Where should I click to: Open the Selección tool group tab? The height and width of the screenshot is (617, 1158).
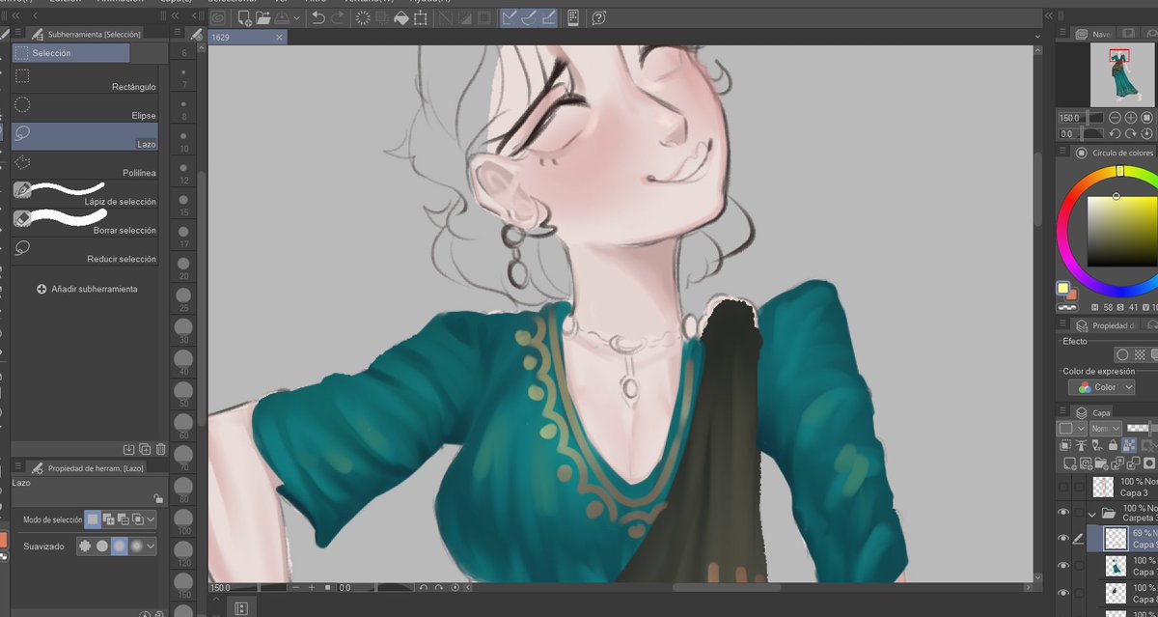coord(71,53)
